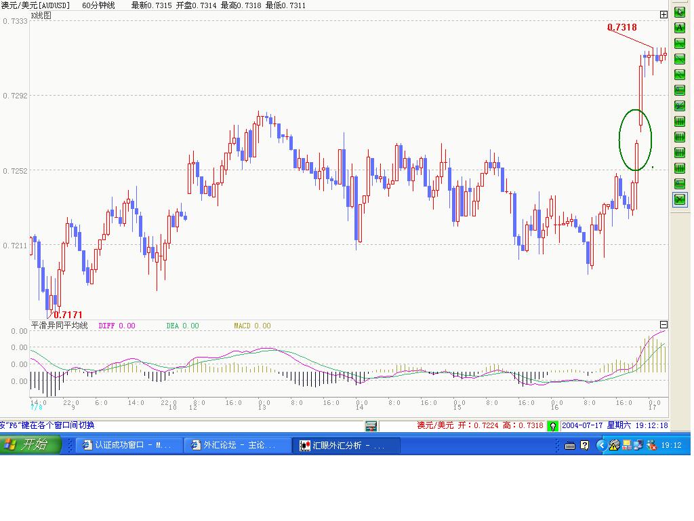Click the 0.7252 price axis label
This screenshot has width=694, height=521.
coord(15,170)
